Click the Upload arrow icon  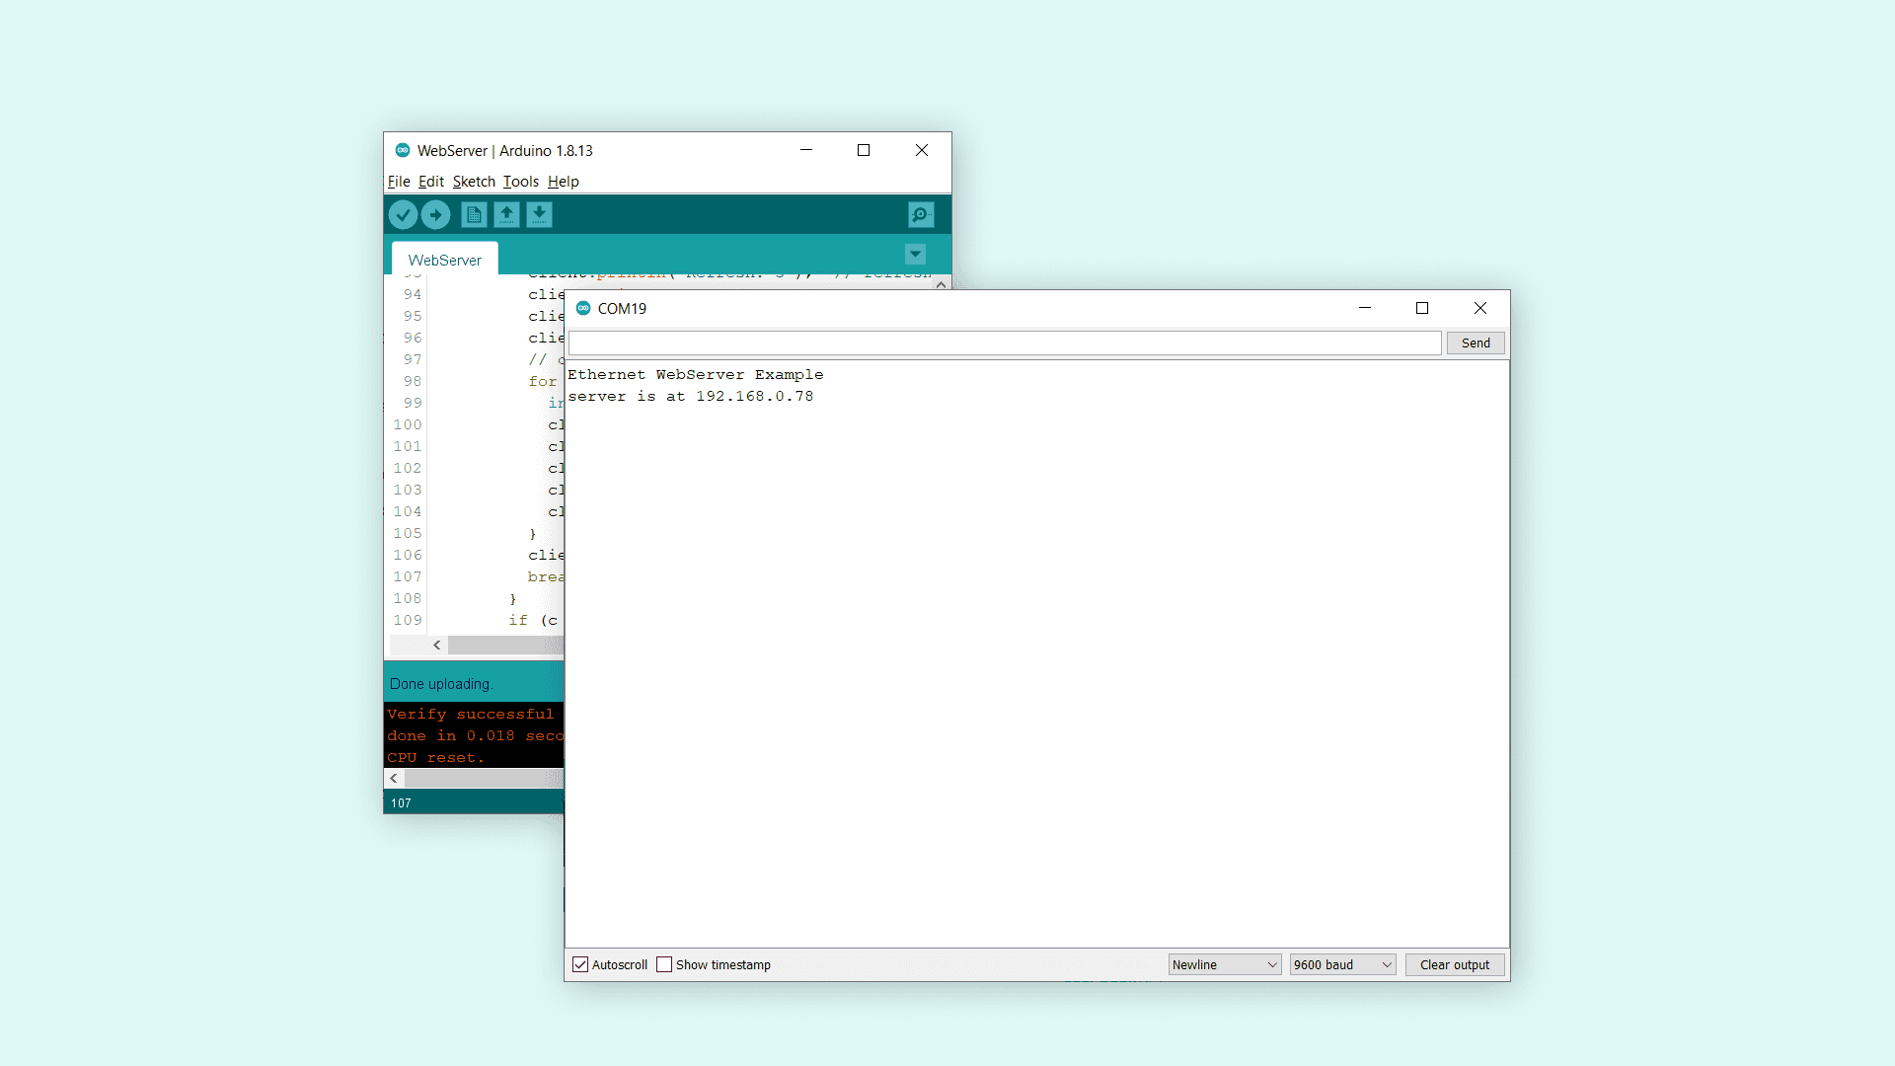click(435, 214)
